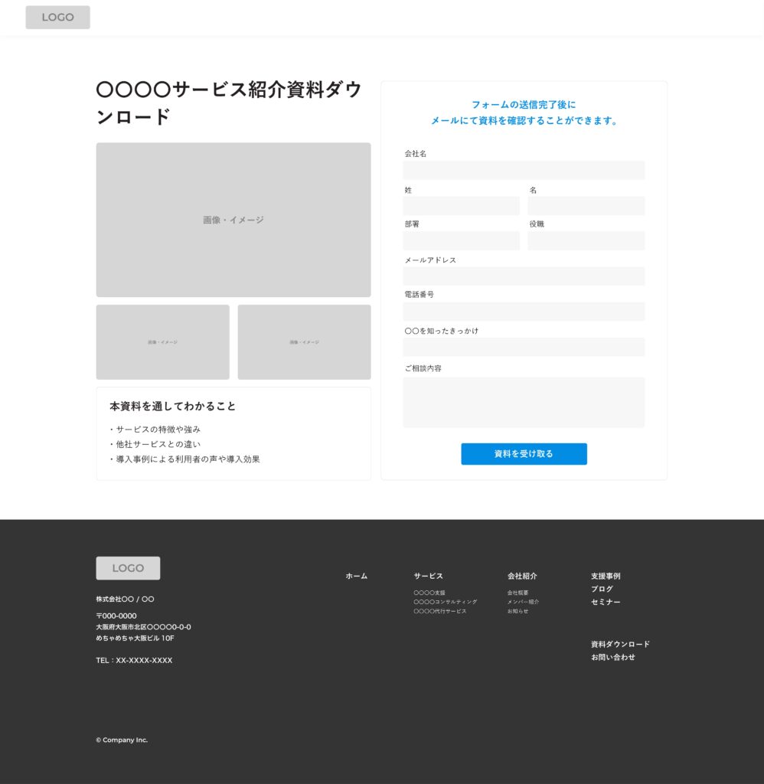Open the ブログ footer link
This screenshot has width=764, height=784.
602,589
